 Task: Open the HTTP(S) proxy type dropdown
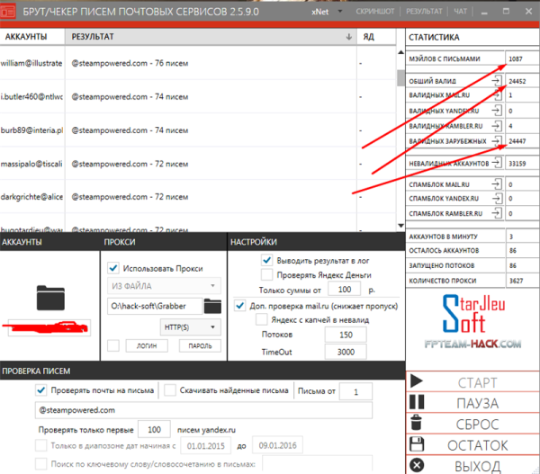pos(212,326)
